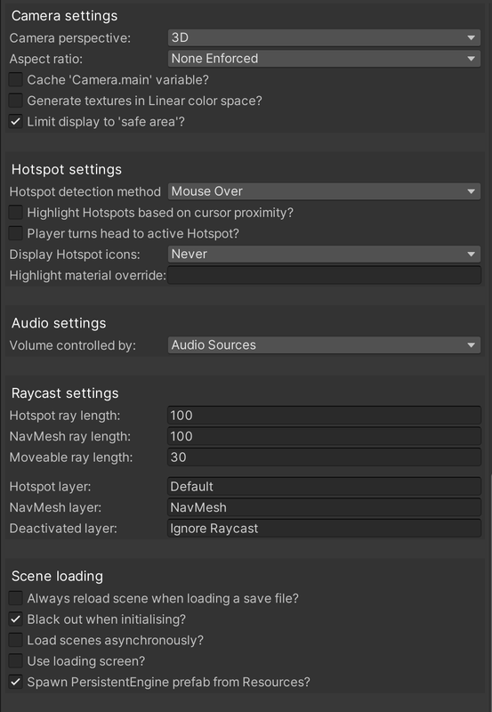
Task: Enable Cache 'Camera.main' variable checkbox
Action: coord(16,80)
